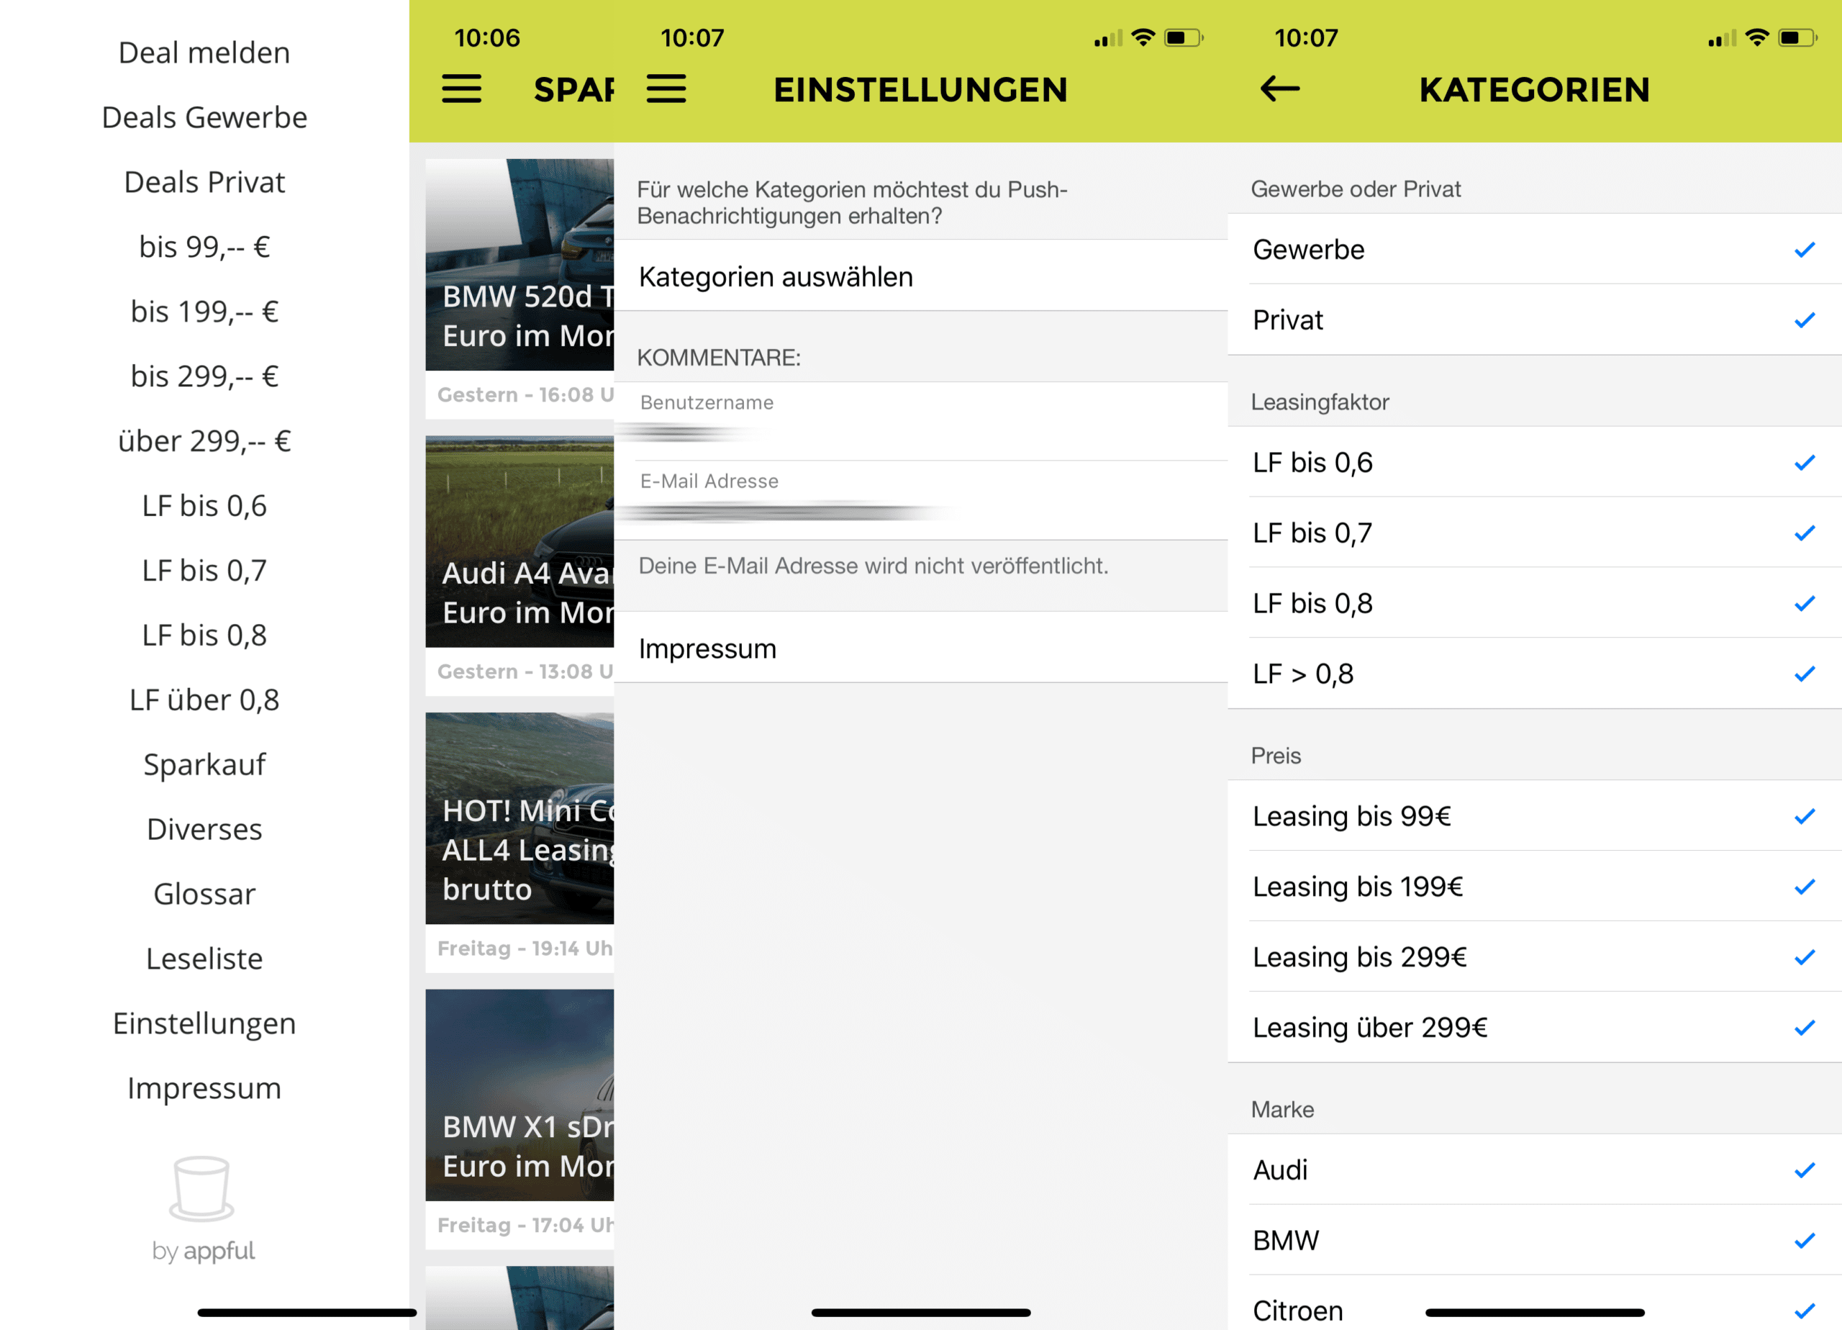Screen dimensions: 1842x1330
Task: Focus the E-Mail Adresse input field
Action: (921, 499)
